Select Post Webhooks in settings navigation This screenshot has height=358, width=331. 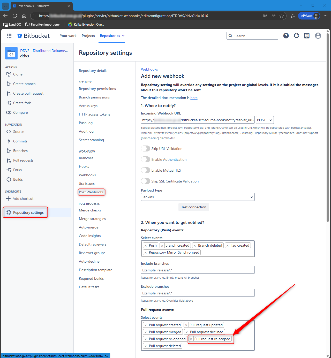[91, 192]
